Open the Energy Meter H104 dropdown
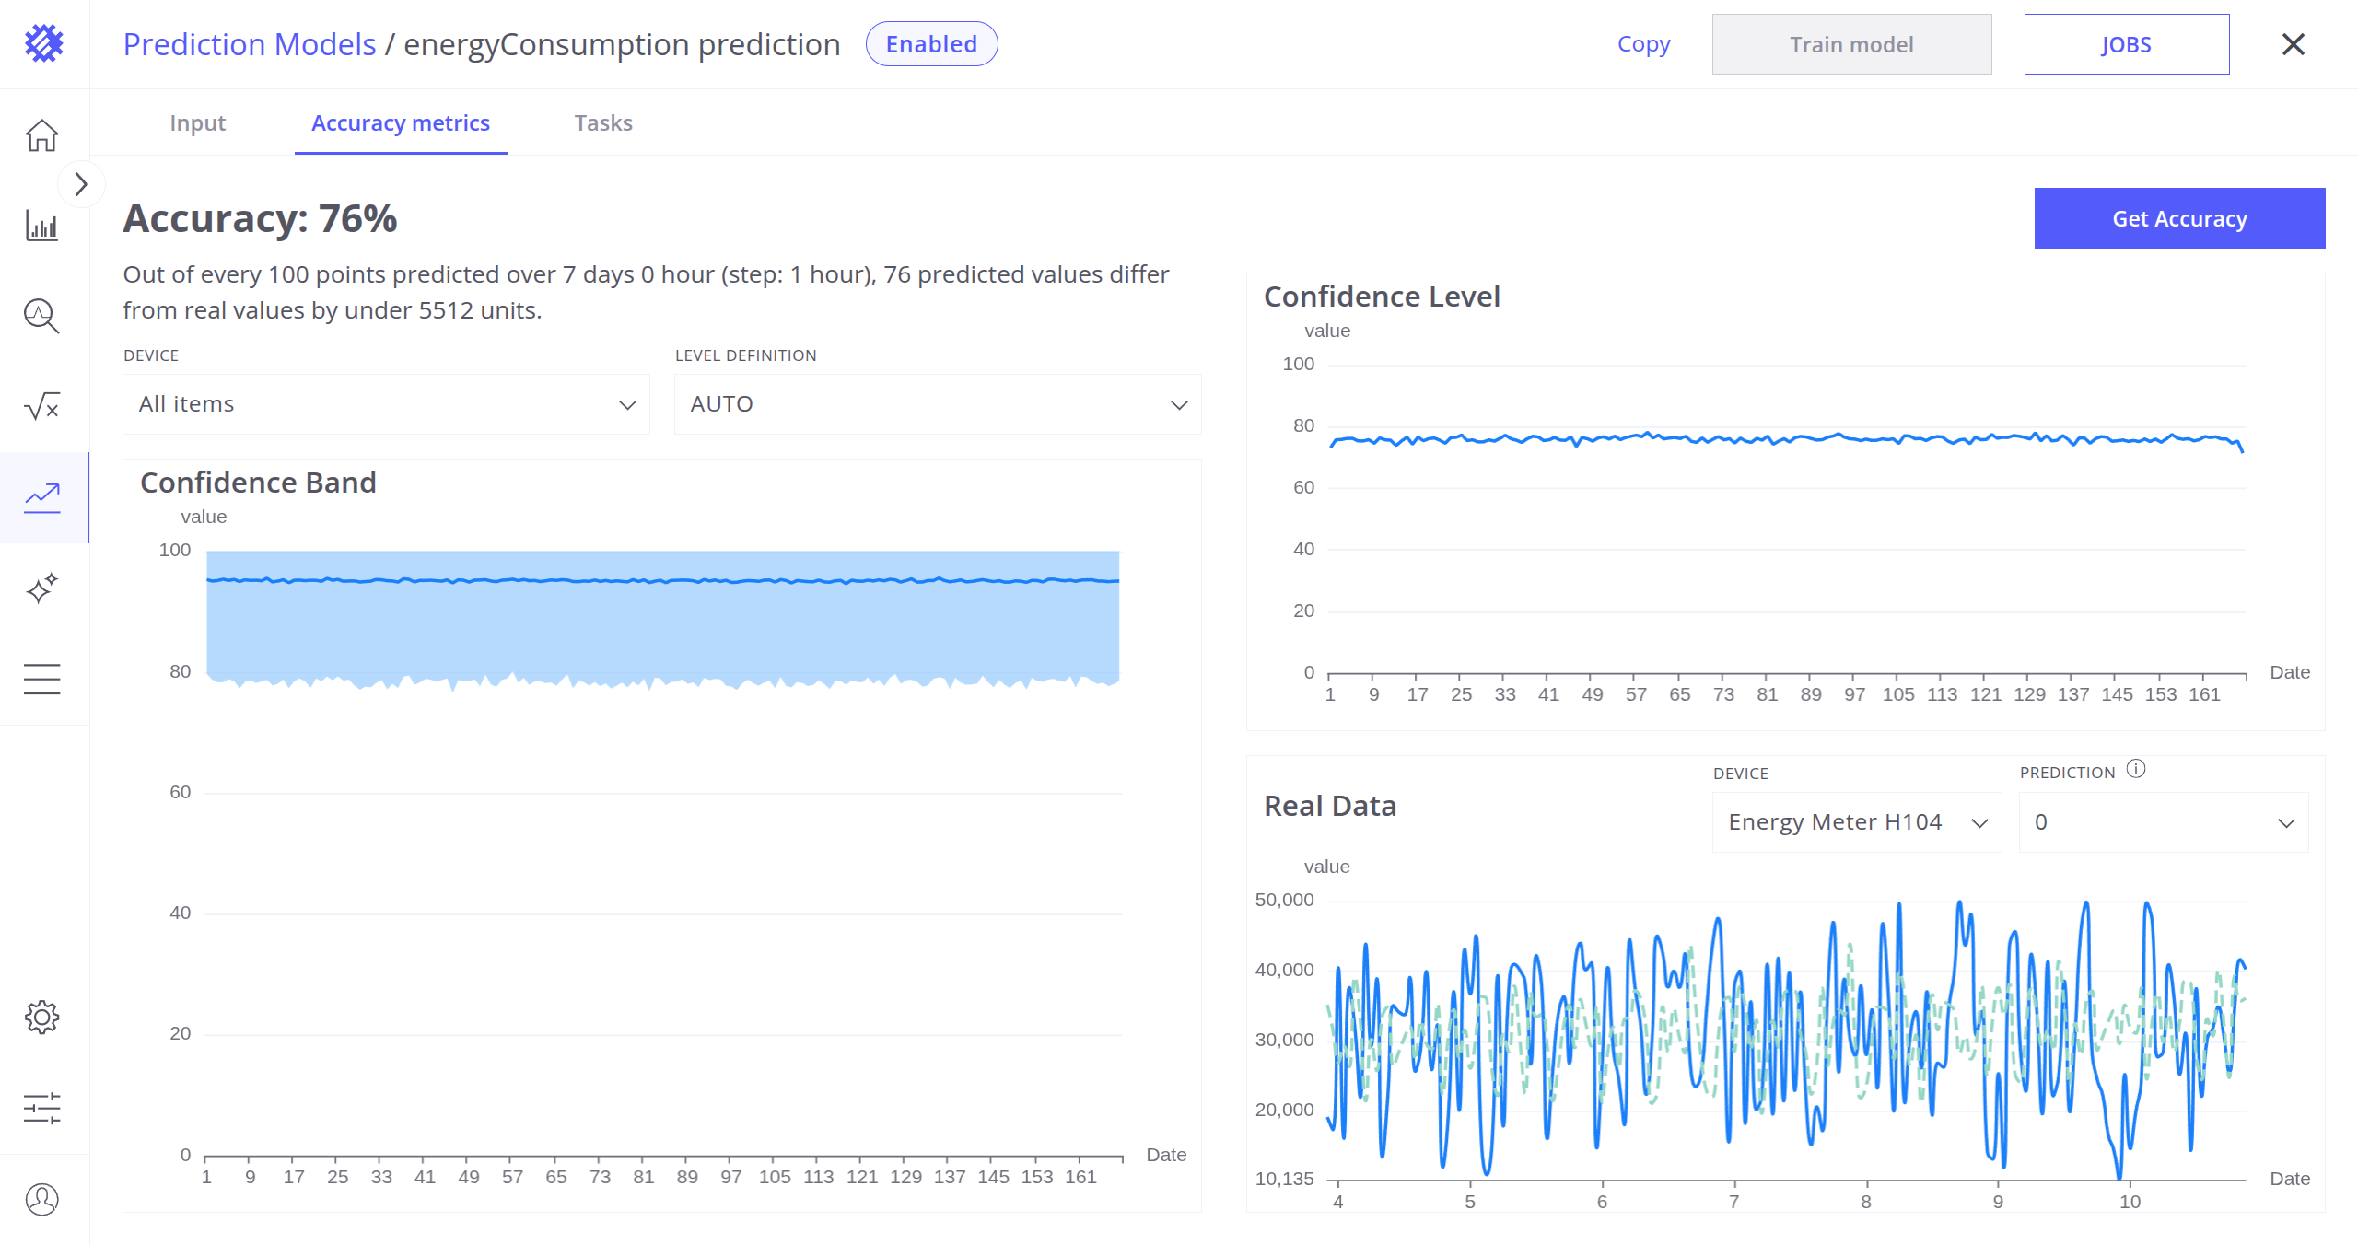Image resolution: width=2358 pixels, height=1245 pixels. coord(1856,822)
